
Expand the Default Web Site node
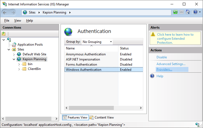tap(14, 54)
